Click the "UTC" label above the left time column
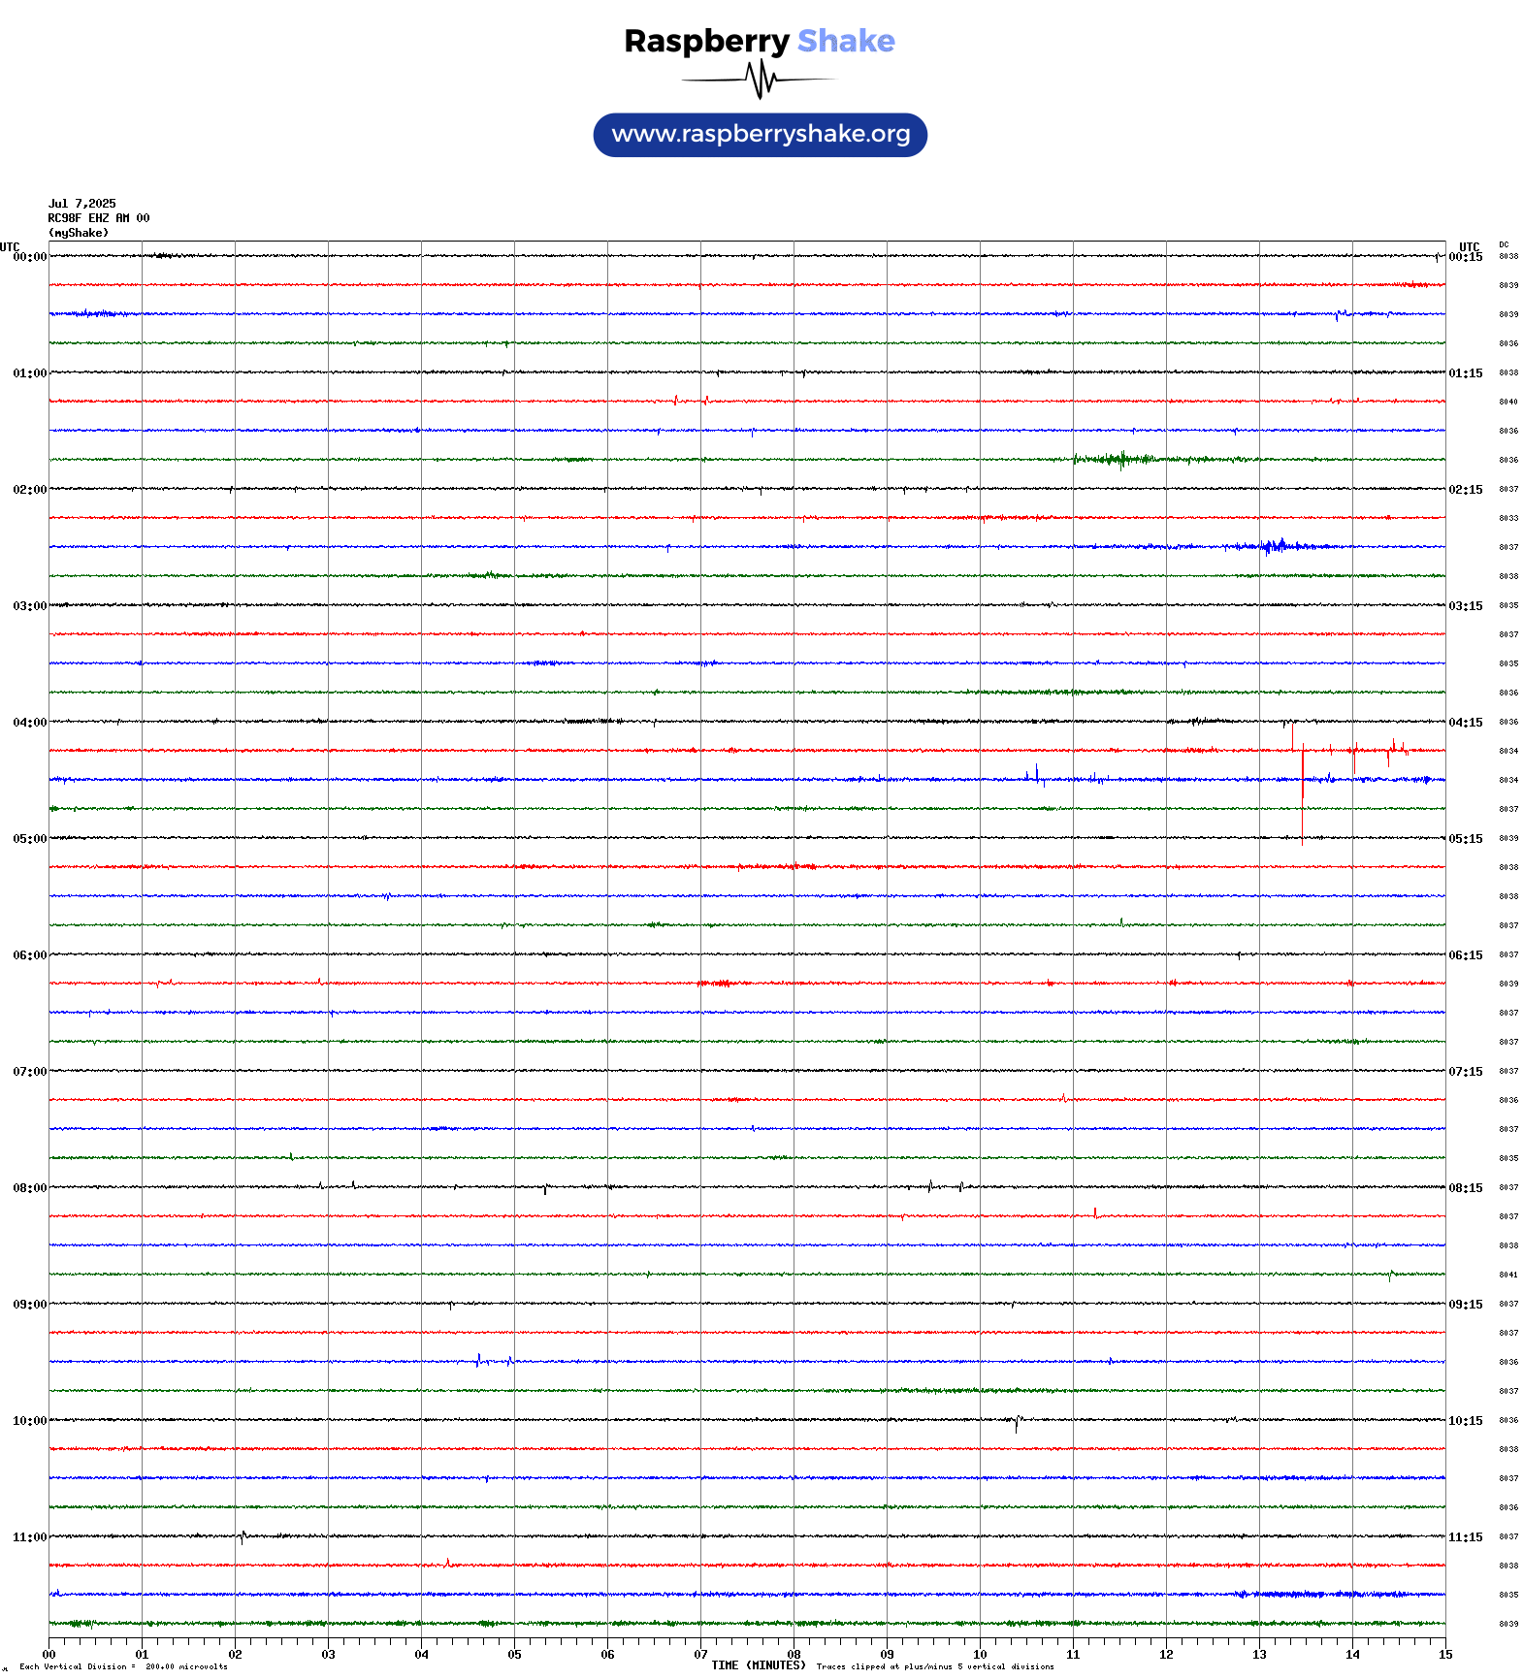Screen dimensions: 1523x1680 (x=10, y=246)
